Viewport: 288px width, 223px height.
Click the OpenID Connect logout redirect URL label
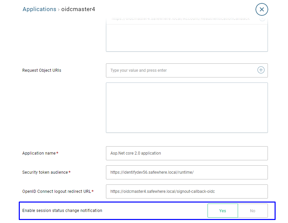(56, 191)
